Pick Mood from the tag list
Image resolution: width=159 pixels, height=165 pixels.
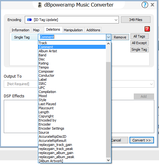pyautogui.click(x=72, y=96)
